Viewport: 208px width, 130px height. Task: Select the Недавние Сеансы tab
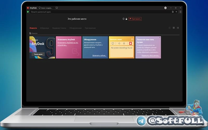59,28
